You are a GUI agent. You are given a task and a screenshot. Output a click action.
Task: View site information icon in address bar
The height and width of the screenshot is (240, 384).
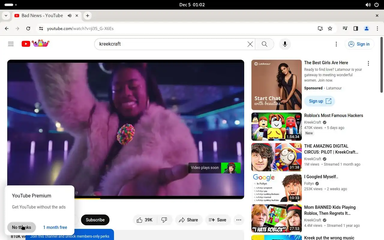41,28
